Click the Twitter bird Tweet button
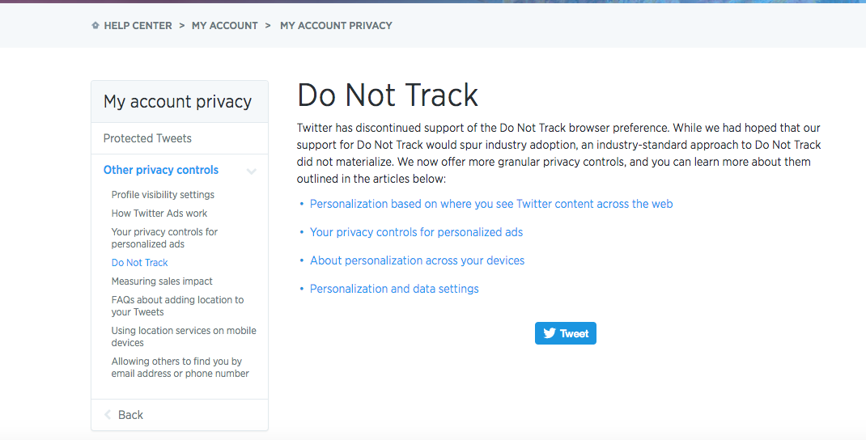Image resolution: width=866 pixels, height=440 pixels. coord(565,333)
